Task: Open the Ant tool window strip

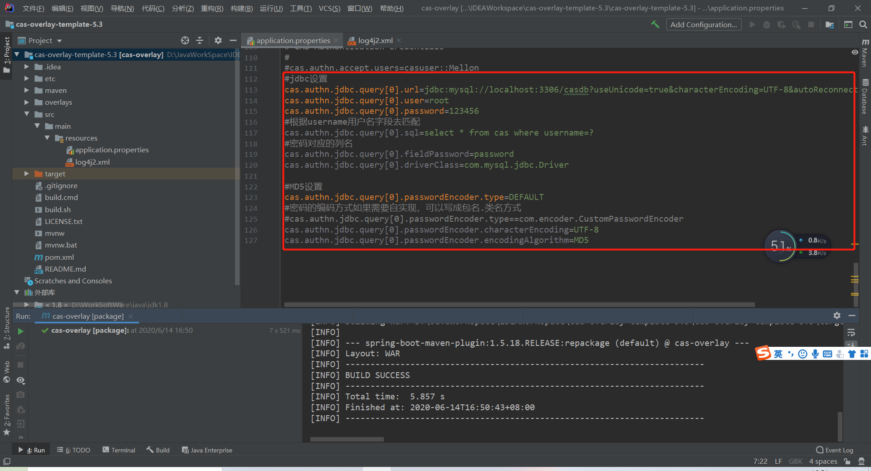Action: [865, 136]
